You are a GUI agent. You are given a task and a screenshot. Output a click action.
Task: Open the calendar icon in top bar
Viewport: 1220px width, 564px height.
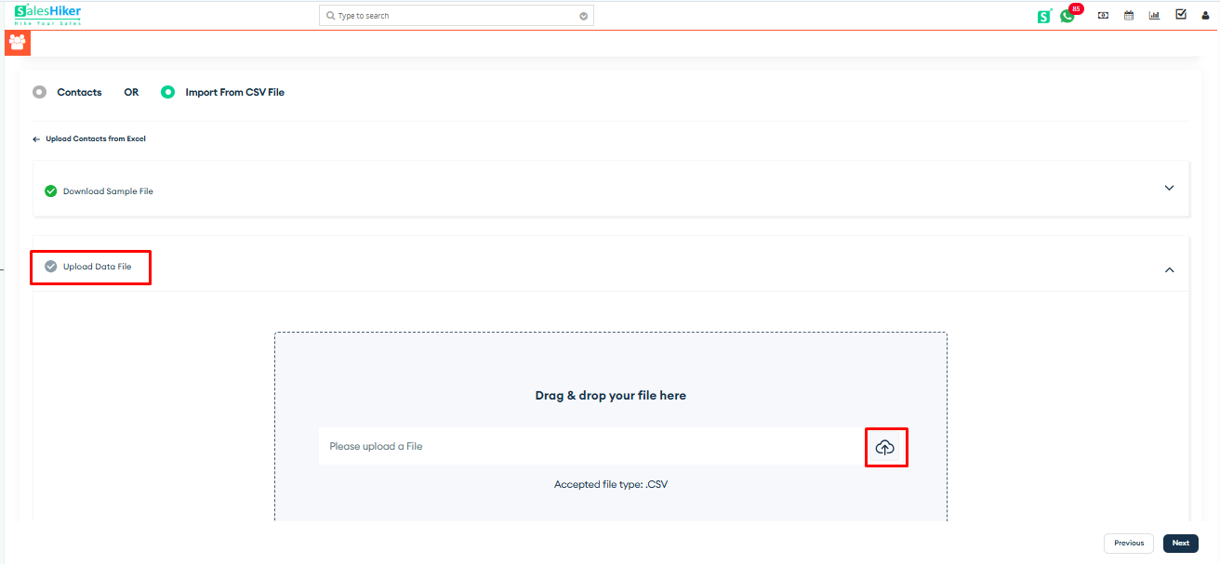1128,15
